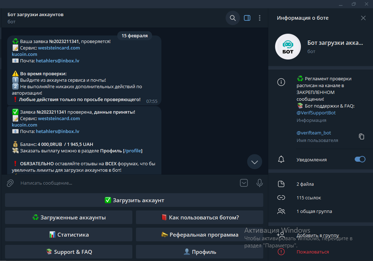Screen dimensions: 373x261
Task: Close the bot information panel
Action: pyautogui.click(x=363, y=18)
